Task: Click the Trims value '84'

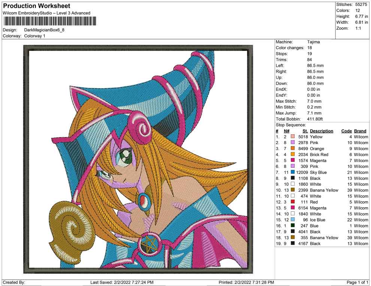Action: [x=310, y=60]
